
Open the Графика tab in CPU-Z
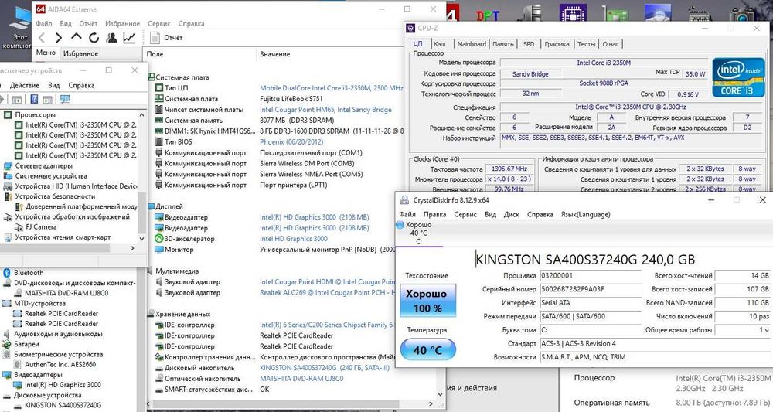click(557, 44)
